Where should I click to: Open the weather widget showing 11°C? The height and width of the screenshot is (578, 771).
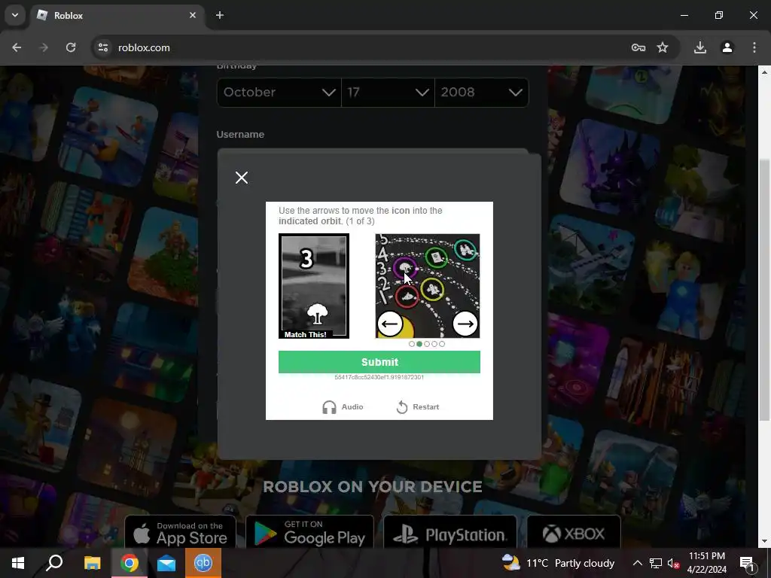[x=558, y=563]
